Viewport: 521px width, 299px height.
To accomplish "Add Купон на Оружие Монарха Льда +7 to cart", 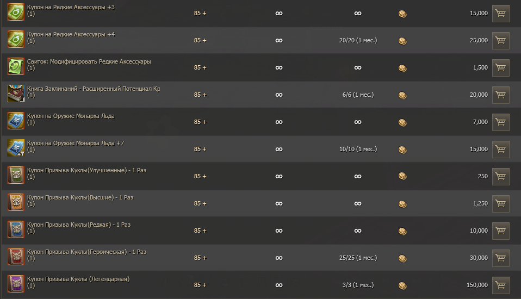I will (x=500, y=149).
